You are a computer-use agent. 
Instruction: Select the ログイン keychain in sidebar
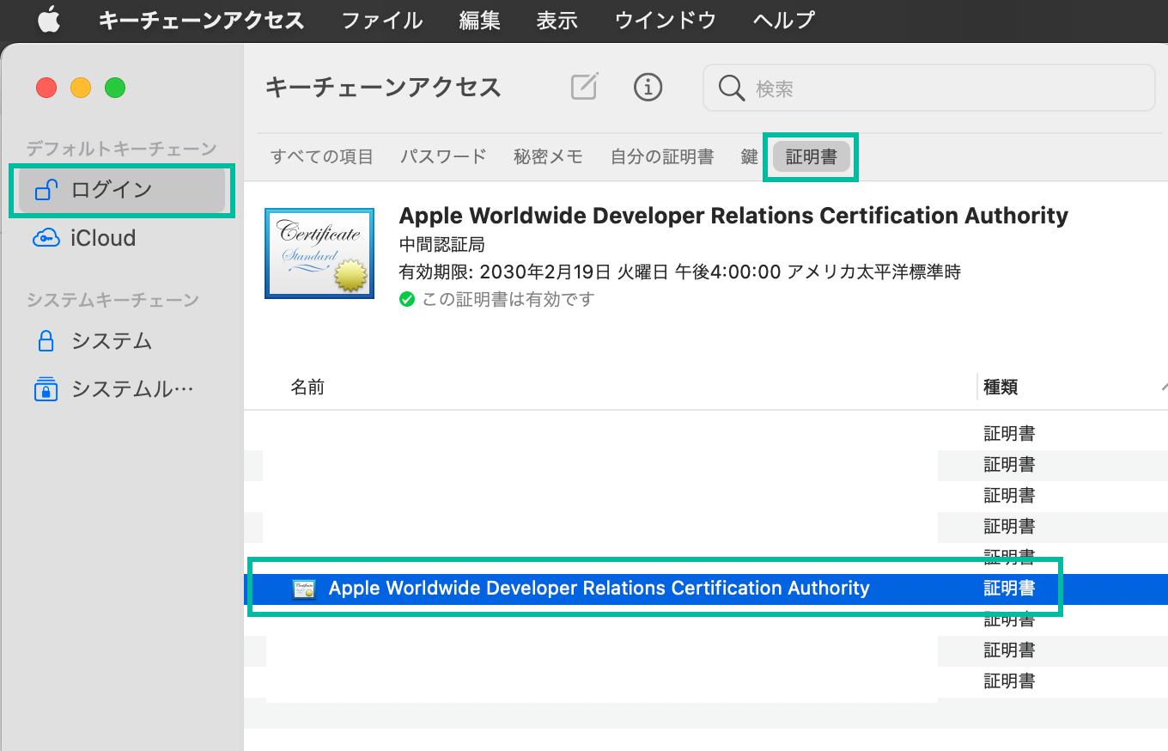122,190
